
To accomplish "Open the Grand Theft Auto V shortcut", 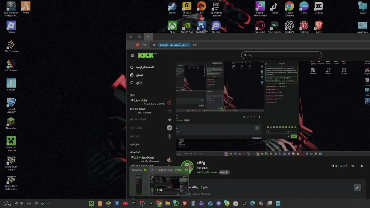I will tap(11, 163).
